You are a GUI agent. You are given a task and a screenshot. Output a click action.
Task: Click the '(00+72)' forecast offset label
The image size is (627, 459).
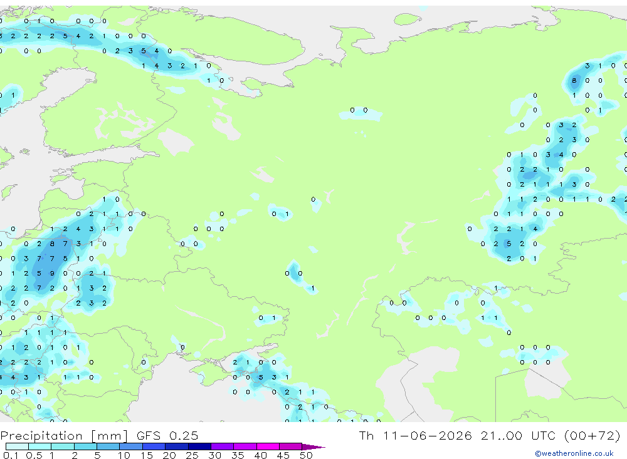point(593,435)
